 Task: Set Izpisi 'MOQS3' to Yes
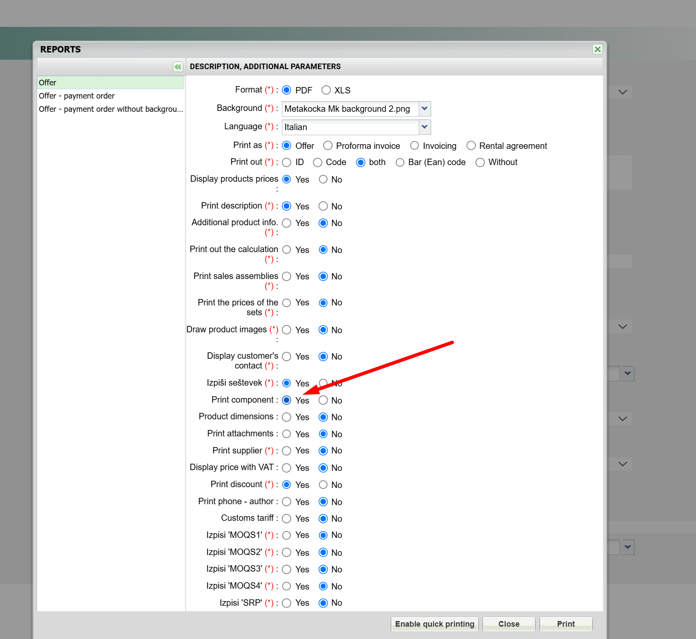click(287, 569)
